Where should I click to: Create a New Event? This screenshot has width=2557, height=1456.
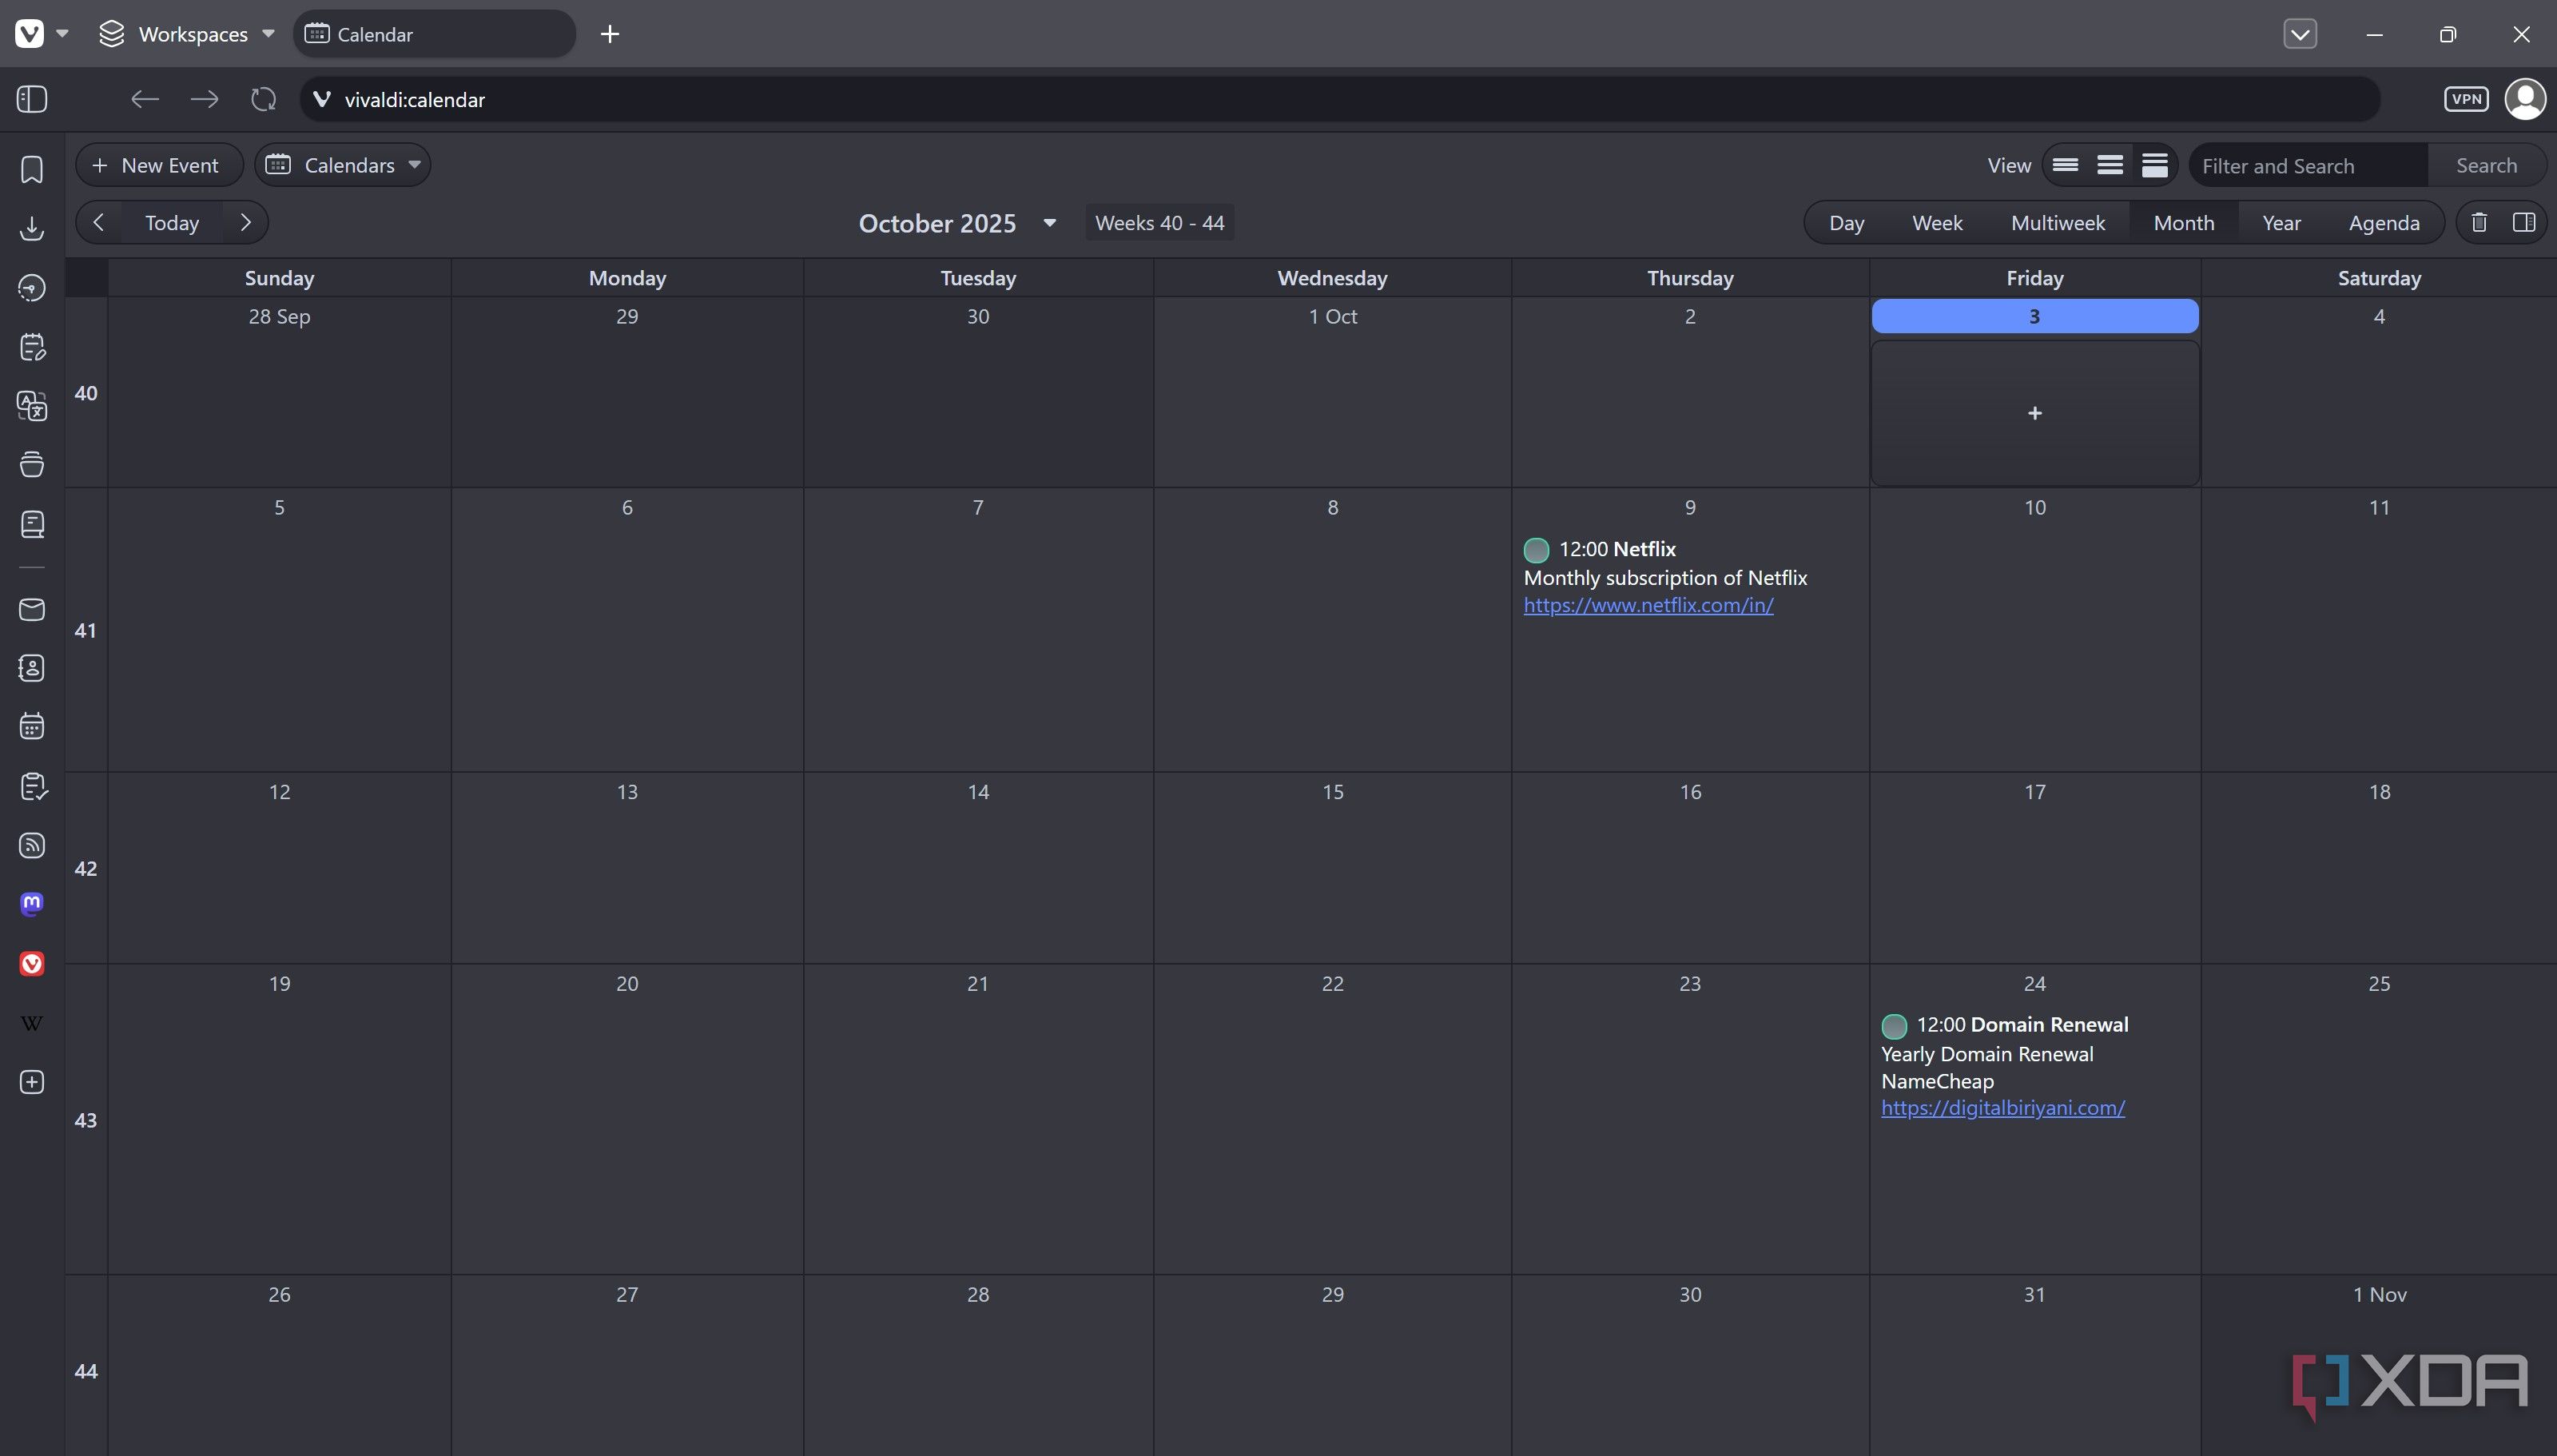pyautogui.click(x=159, y=165)
